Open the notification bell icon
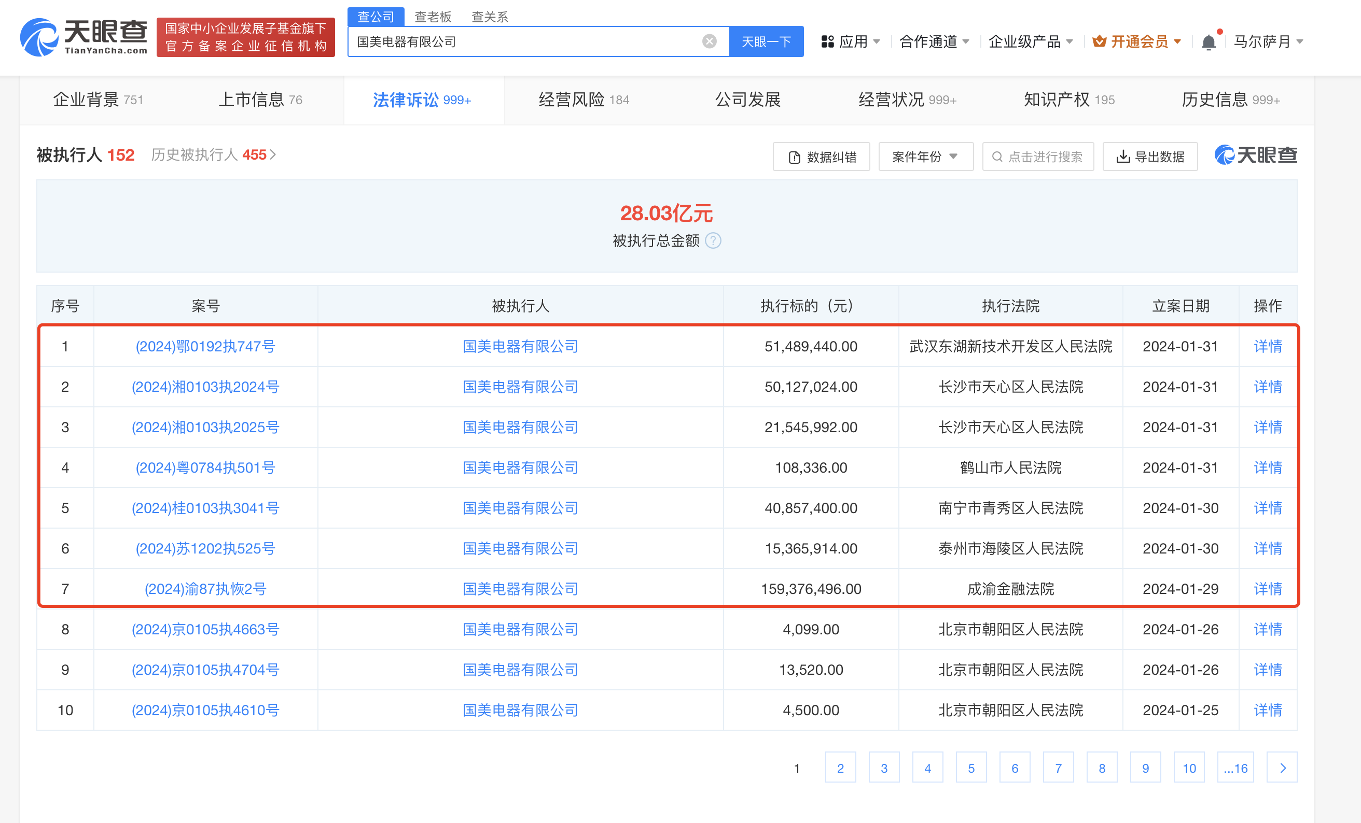Screen dimensions: 1361x823 (x=1208, y=42)
